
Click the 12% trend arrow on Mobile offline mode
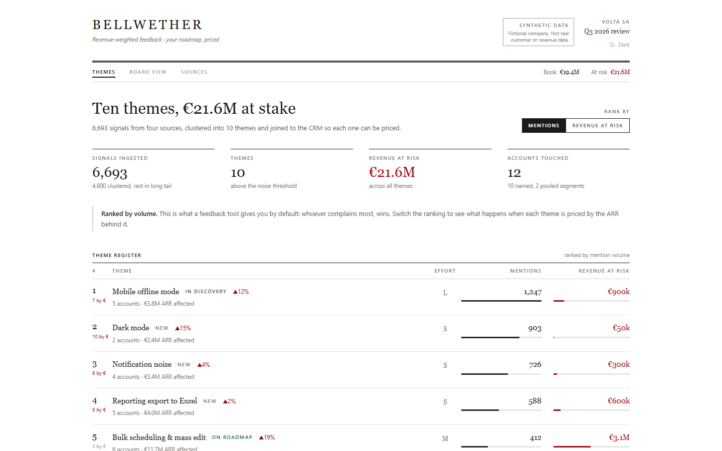[x=235, y=292]
